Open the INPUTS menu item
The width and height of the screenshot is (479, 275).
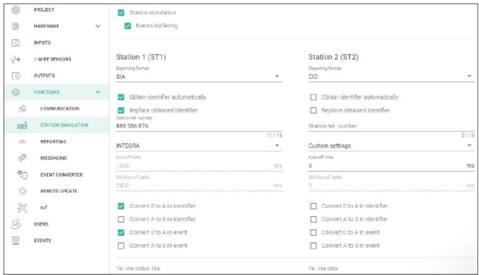[42, 43]
